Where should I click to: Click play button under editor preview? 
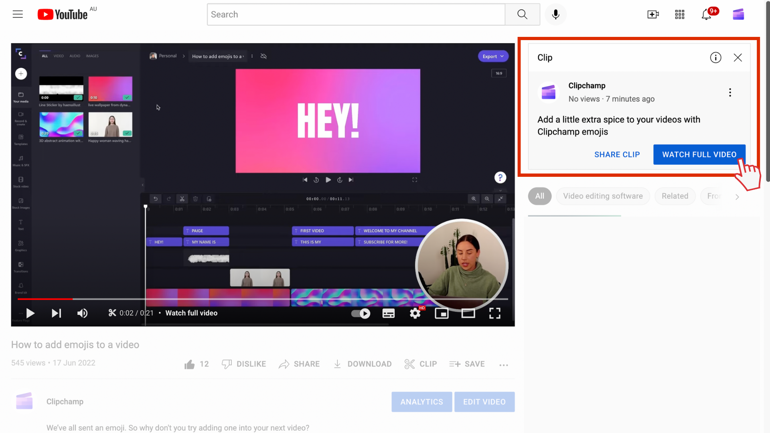point(328,180)
